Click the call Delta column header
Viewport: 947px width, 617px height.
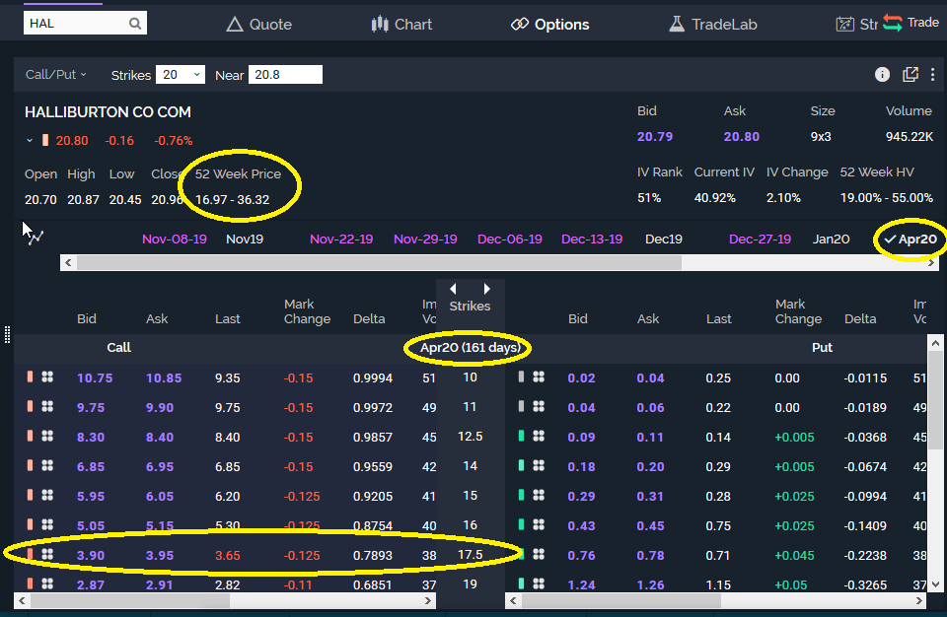point(369,318)
